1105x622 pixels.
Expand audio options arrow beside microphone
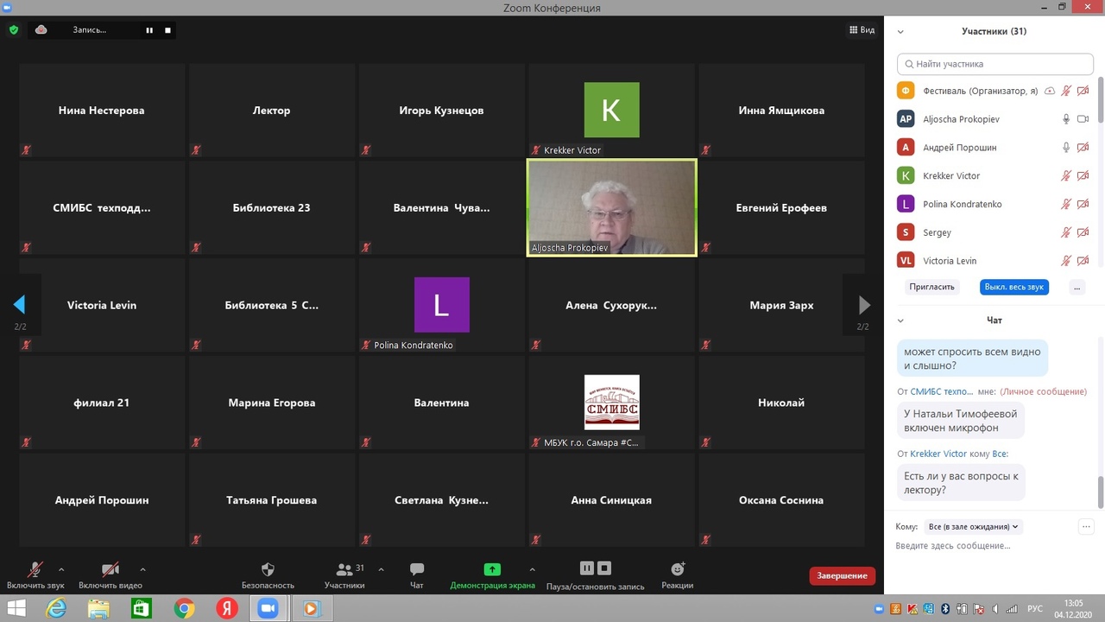[61, 569]
